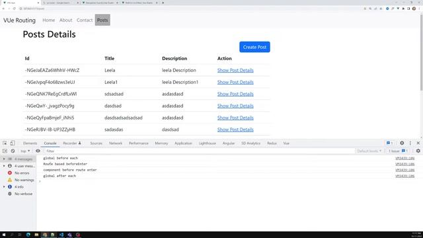Switch to the Performance tab in DevTools
This screenshot has height=238, width=423.
point(138,143)
